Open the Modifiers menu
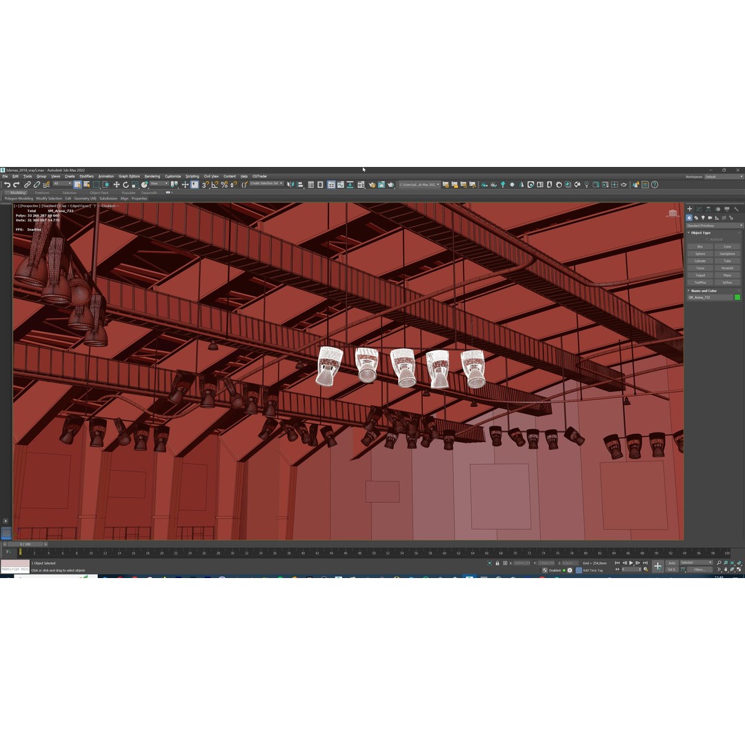Image resolution: width=745 pixels, height=745 pixels. 86,177
